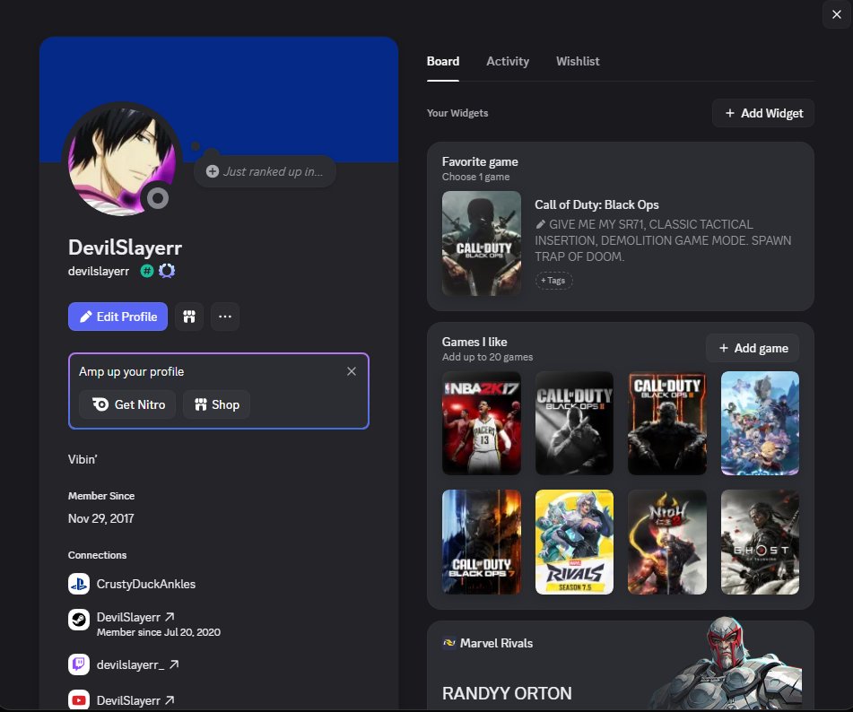Click the Marvel Rivals widget icon
This screenshot has width=853, height=712.
click(x=448, y=643)
